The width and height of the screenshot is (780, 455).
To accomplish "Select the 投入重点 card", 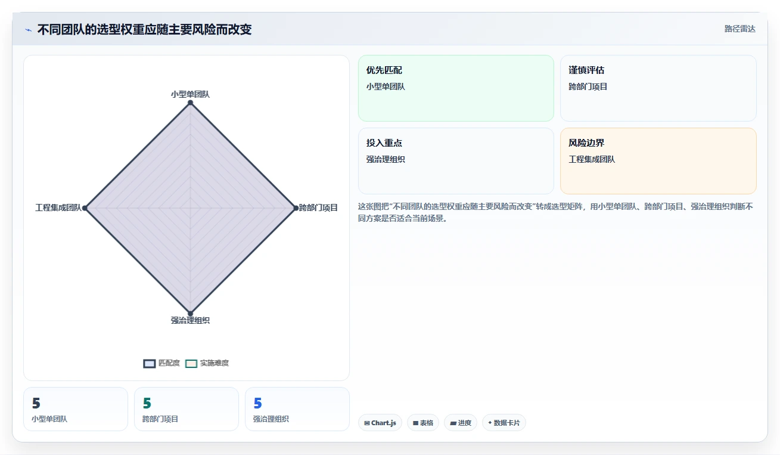I will coord(456,161).
